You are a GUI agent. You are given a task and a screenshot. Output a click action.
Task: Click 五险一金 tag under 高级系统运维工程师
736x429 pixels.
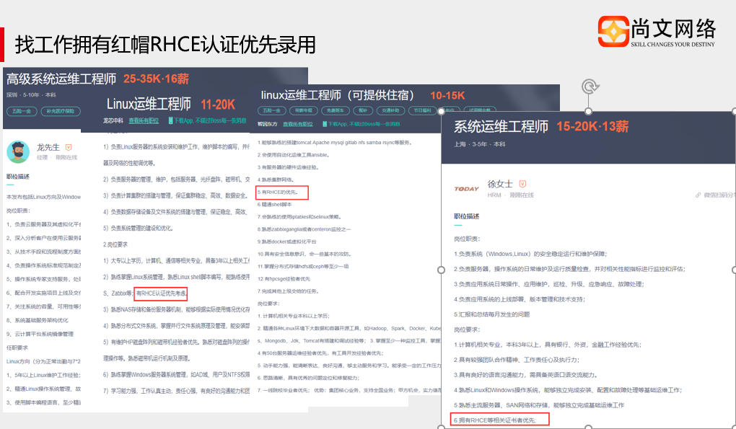[x=22, y=111]
